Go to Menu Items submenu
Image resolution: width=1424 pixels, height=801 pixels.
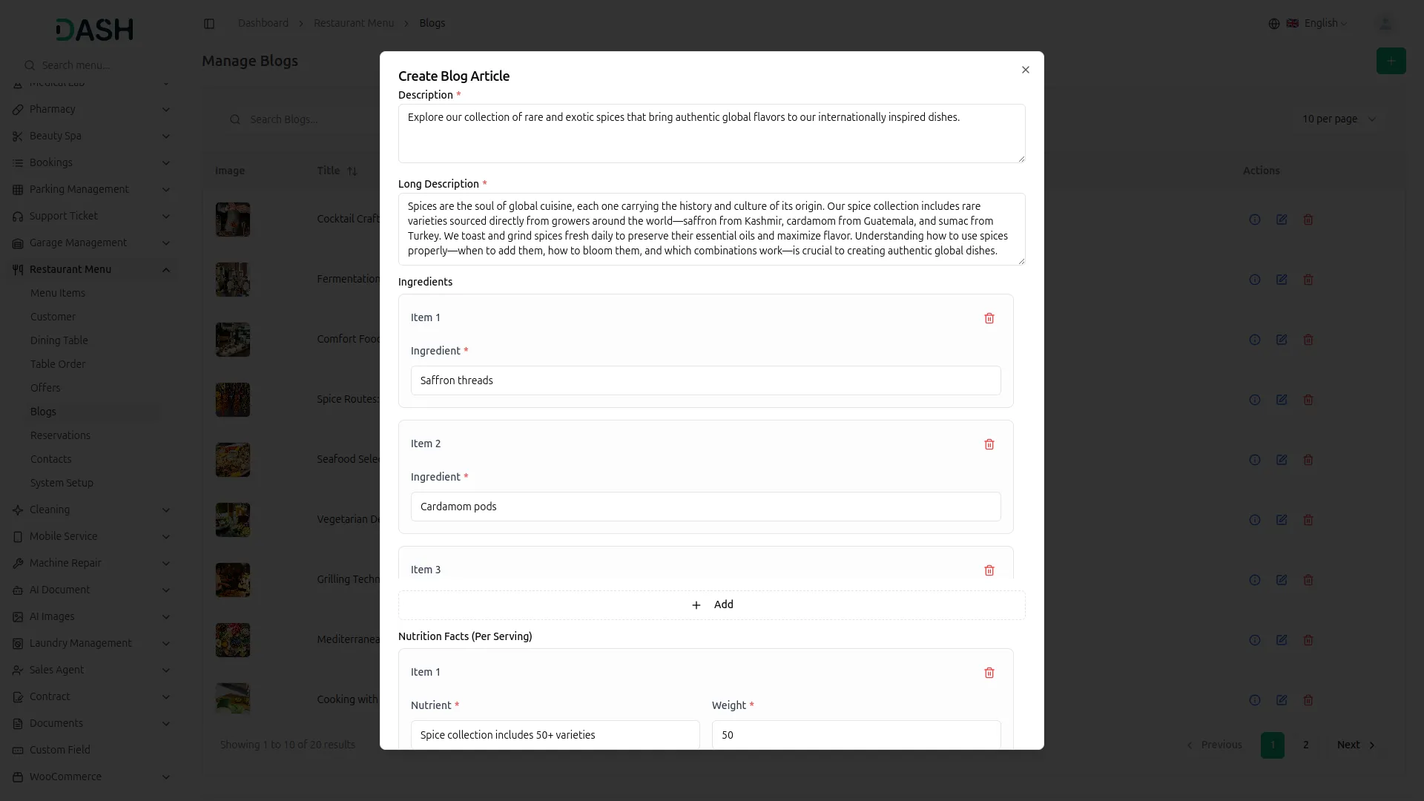[58, 293]
